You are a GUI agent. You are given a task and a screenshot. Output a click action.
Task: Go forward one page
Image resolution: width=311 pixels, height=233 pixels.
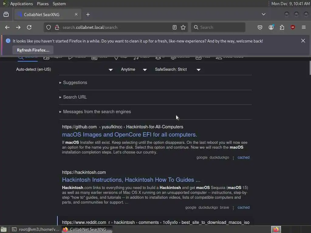(18, 27)
